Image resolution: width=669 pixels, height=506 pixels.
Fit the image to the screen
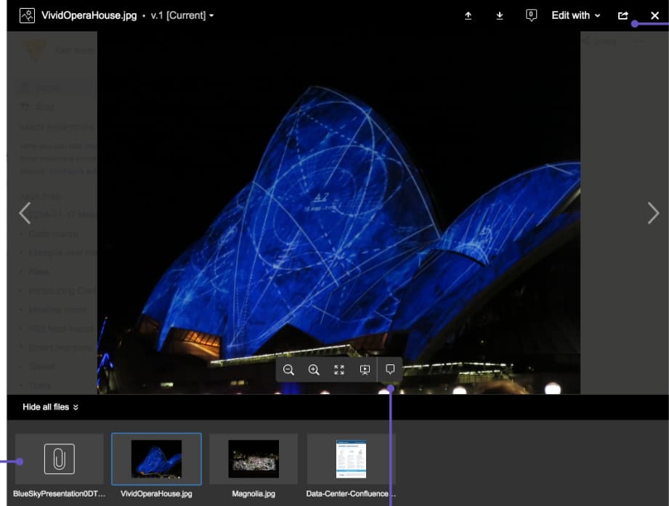click(339, 370)
